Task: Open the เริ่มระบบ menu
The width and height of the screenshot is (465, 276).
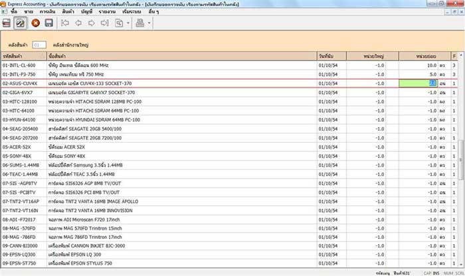Action: click(132, 11)
